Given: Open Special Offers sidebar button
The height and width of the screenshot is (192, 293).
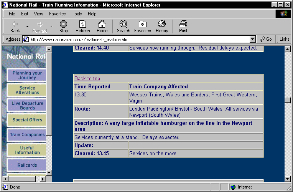Looking at the screenshot, I should click(x=27, y=120).
